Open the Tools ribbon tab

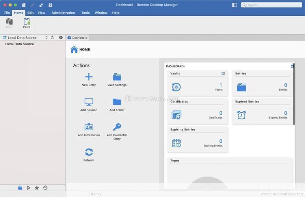click(x=86, y=13)
